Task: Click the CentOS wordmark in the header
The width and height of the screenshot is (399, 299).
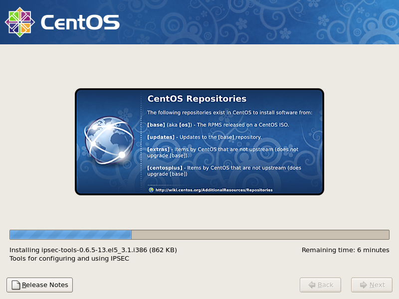Action: coord(80,22)
